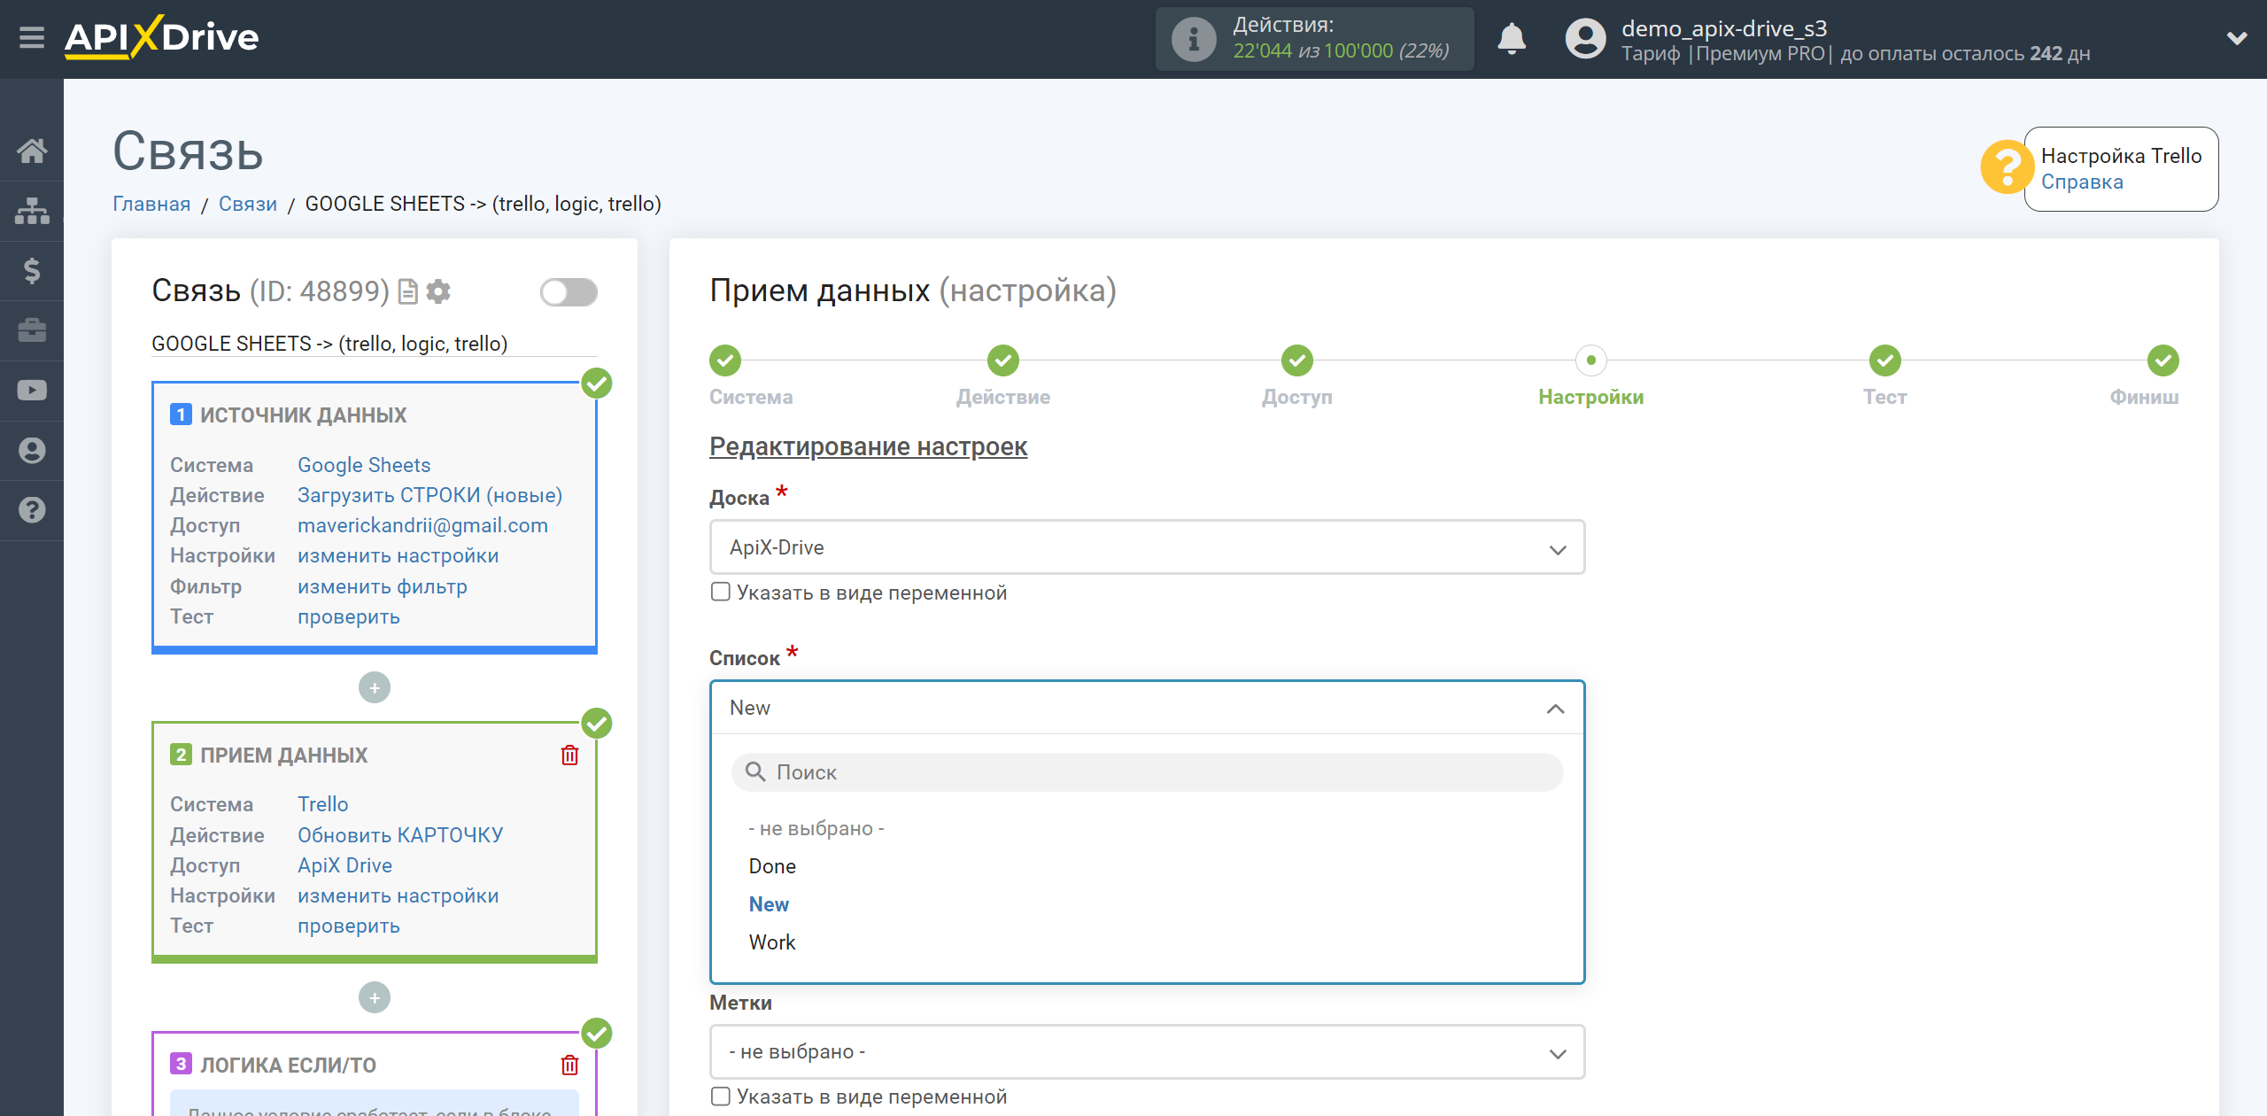Screen dimensions: 2267x1116
Task: Select Done list option
Action: pyautogui.click(x=772, y=866)
